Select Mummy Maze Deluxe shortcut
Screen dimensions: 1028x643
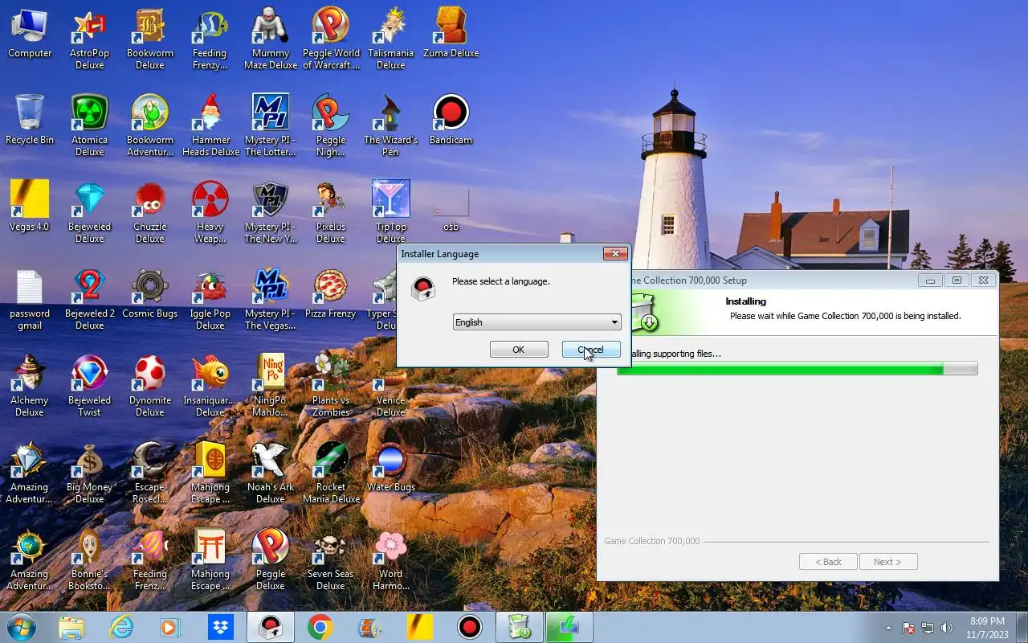[x=271, y=39]
